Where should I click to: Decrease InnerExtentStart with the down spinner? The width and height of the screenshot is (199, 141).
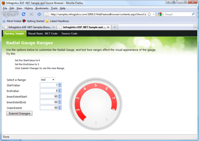click(x=60, y=98)
